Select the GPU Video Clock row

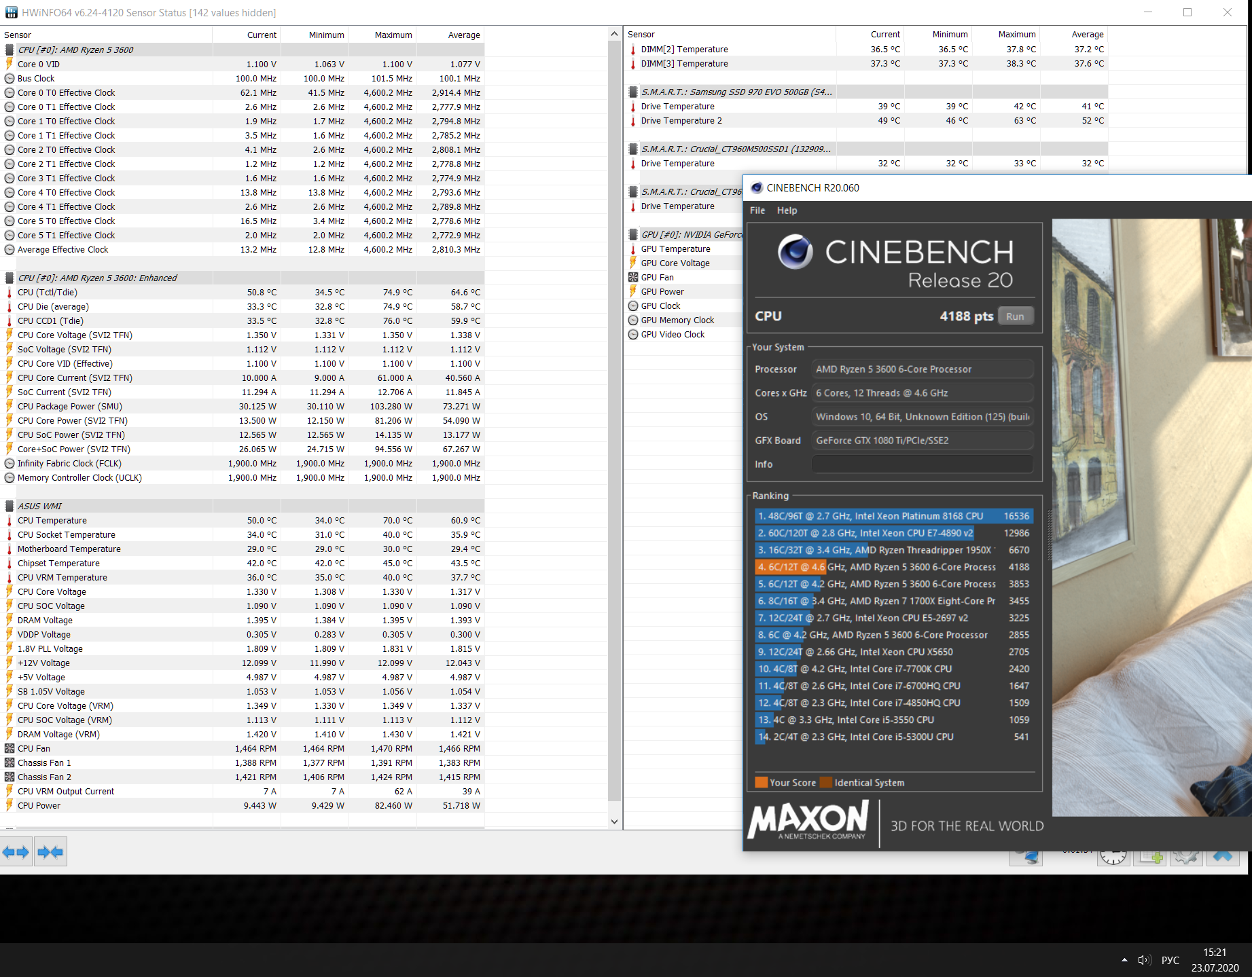(x=685, y=335)
